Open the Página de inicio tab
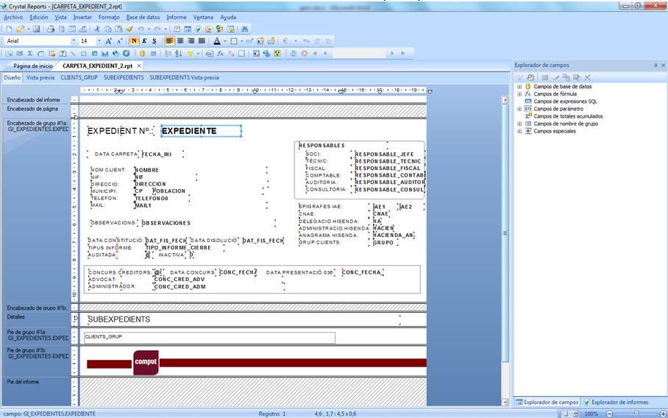668x418 pixels. point(33,66)
